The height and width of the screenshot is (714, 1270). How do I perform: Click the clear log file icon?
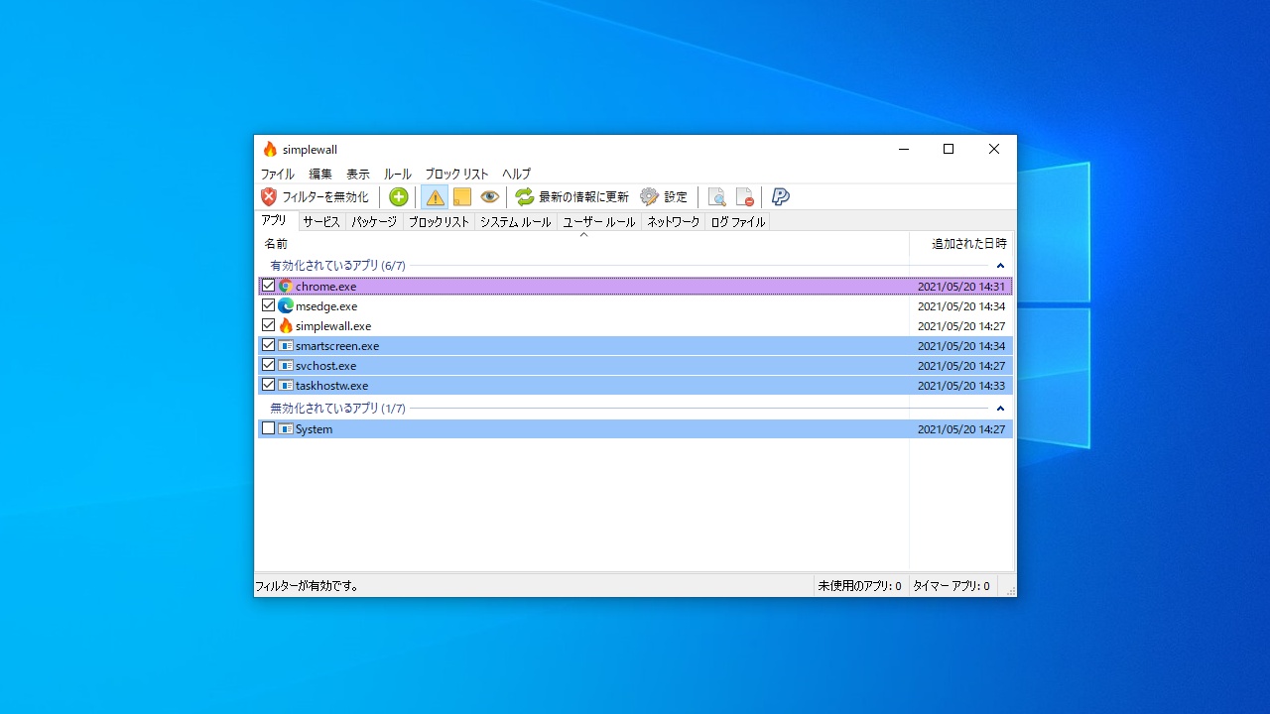(744, 197)
